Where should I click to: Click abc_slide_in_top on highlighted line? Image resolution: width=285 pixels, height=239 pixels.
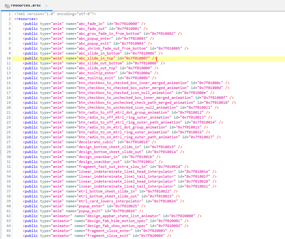(x=96, y=58)
